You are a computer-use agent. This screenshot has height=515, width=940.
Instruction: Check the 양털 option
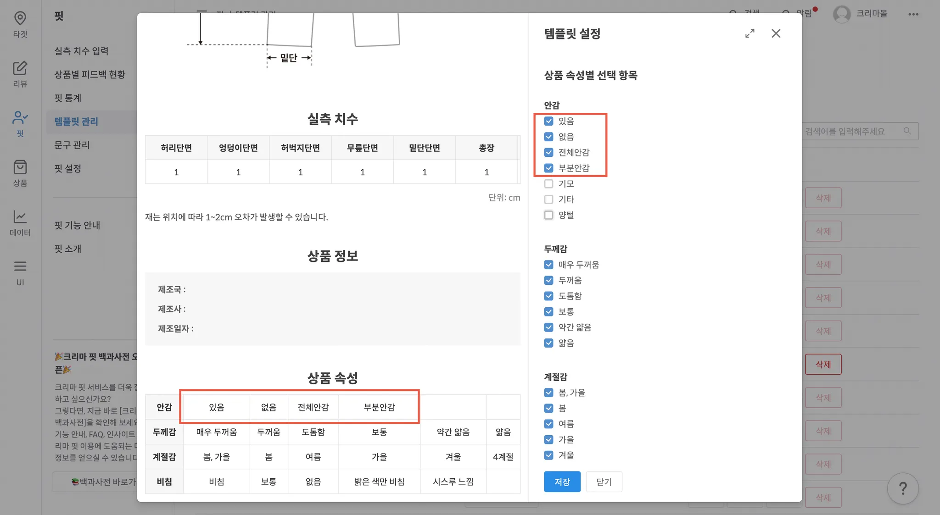coord(548,215)
